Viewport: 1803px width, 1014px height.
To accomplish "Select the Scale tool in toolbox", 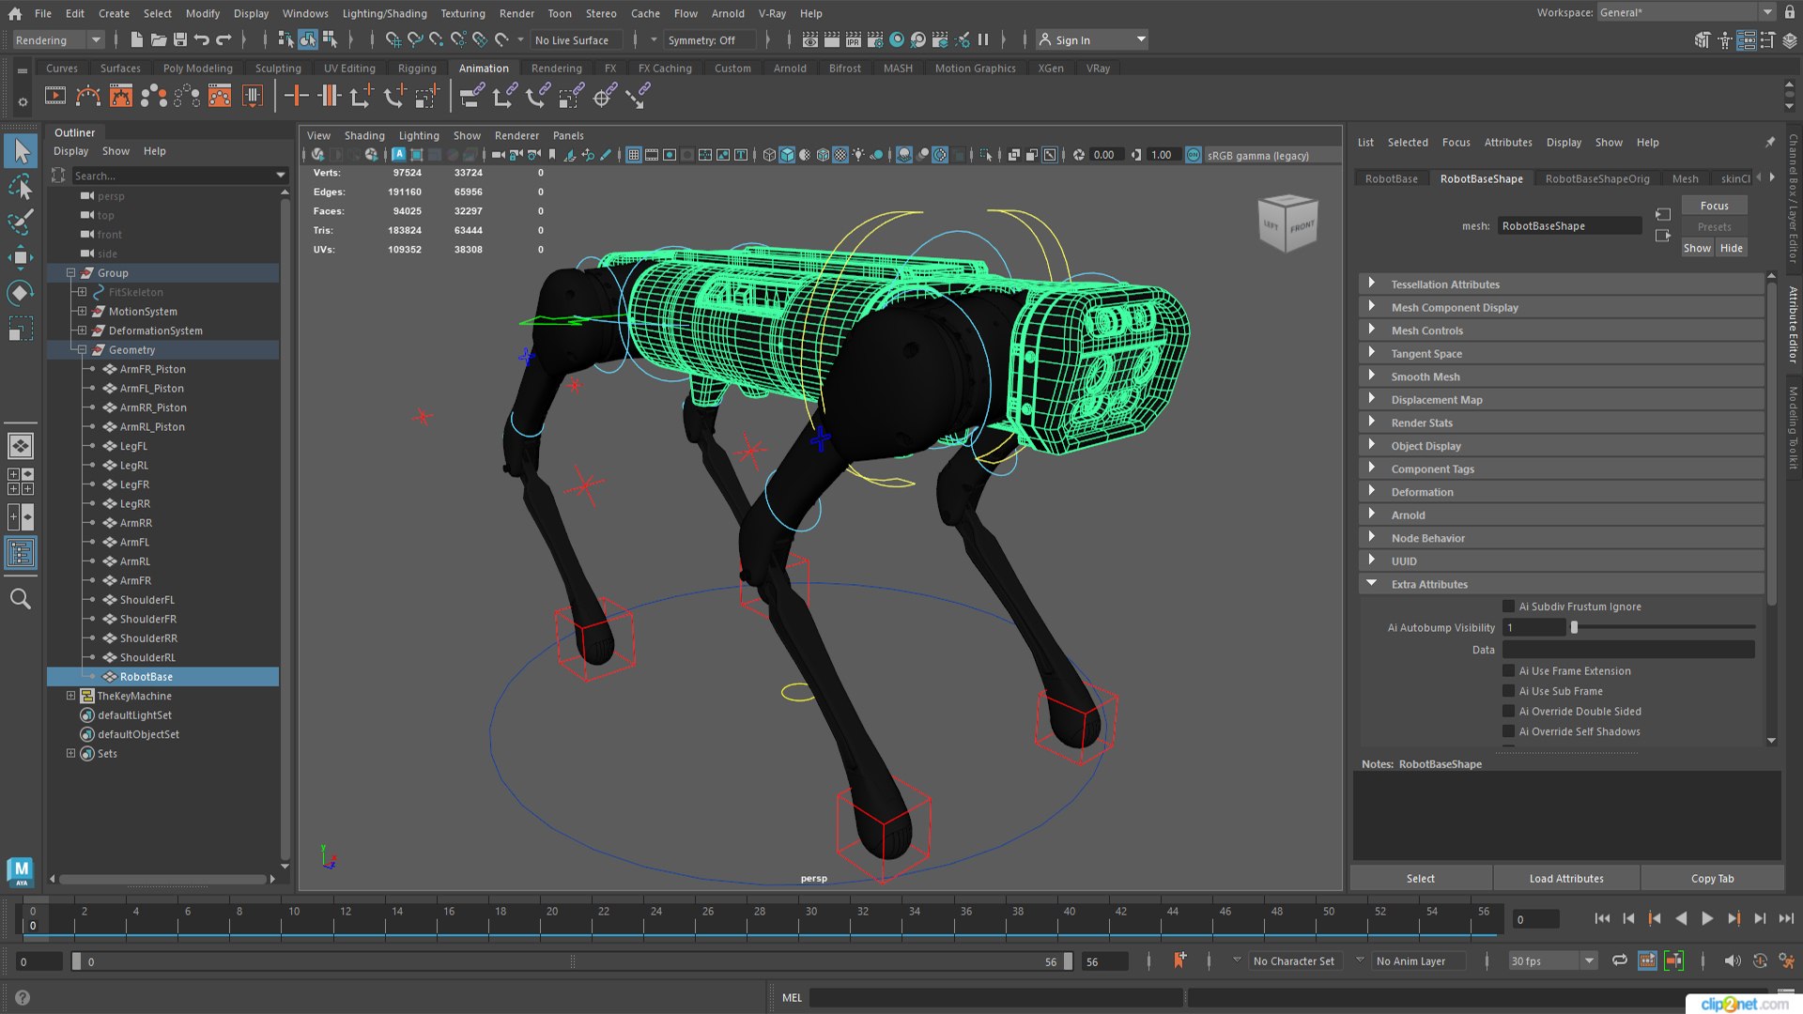I will (21, 329).
